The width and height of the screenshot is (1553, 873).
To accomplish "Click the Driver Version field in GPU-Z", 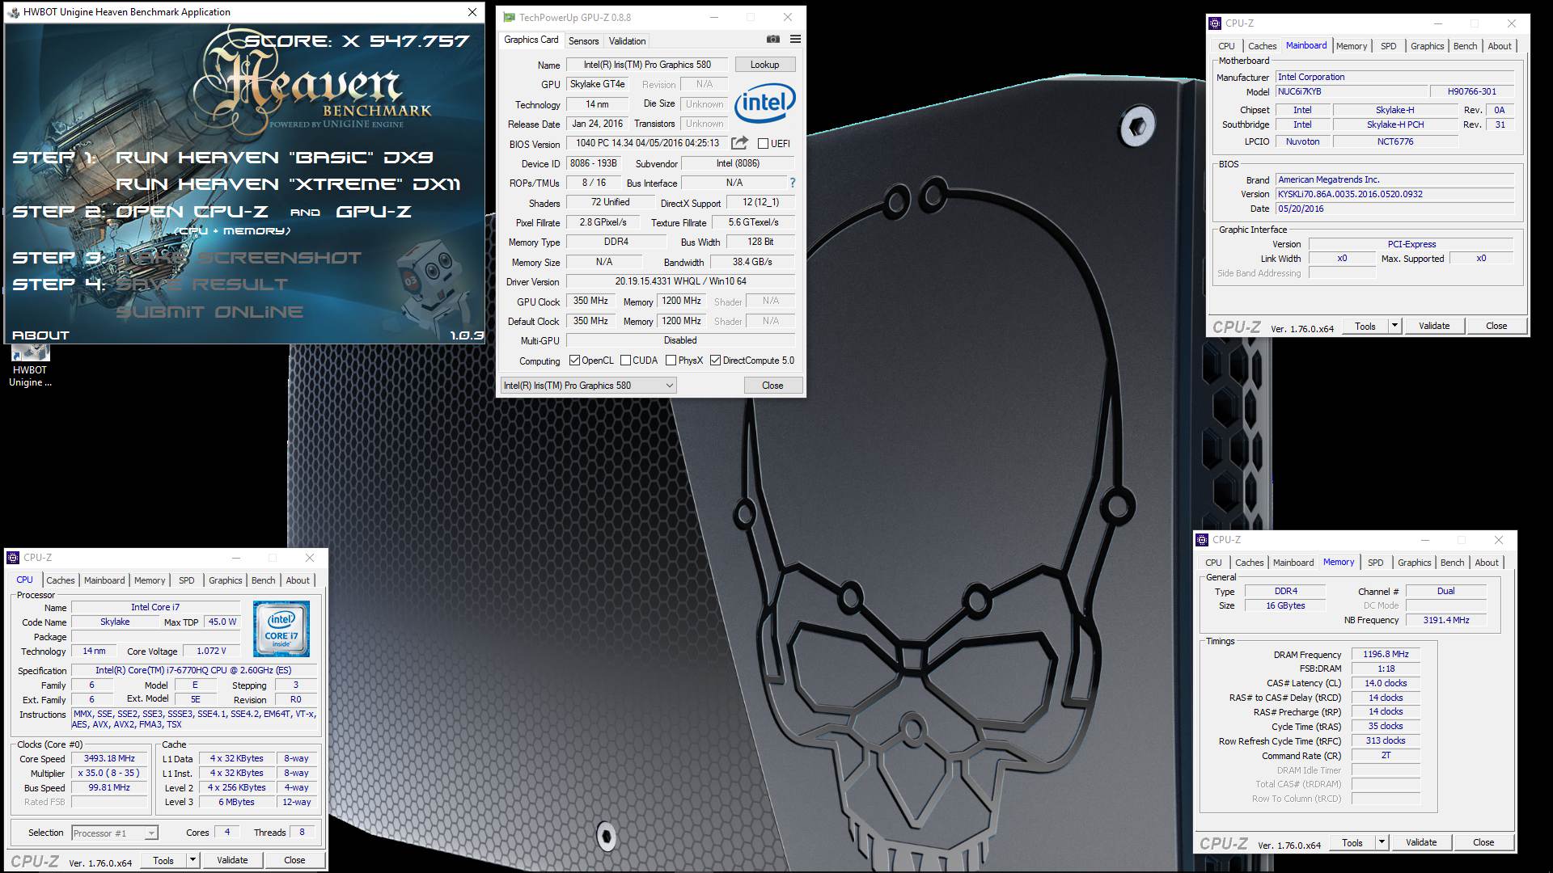I will [680, 281].
